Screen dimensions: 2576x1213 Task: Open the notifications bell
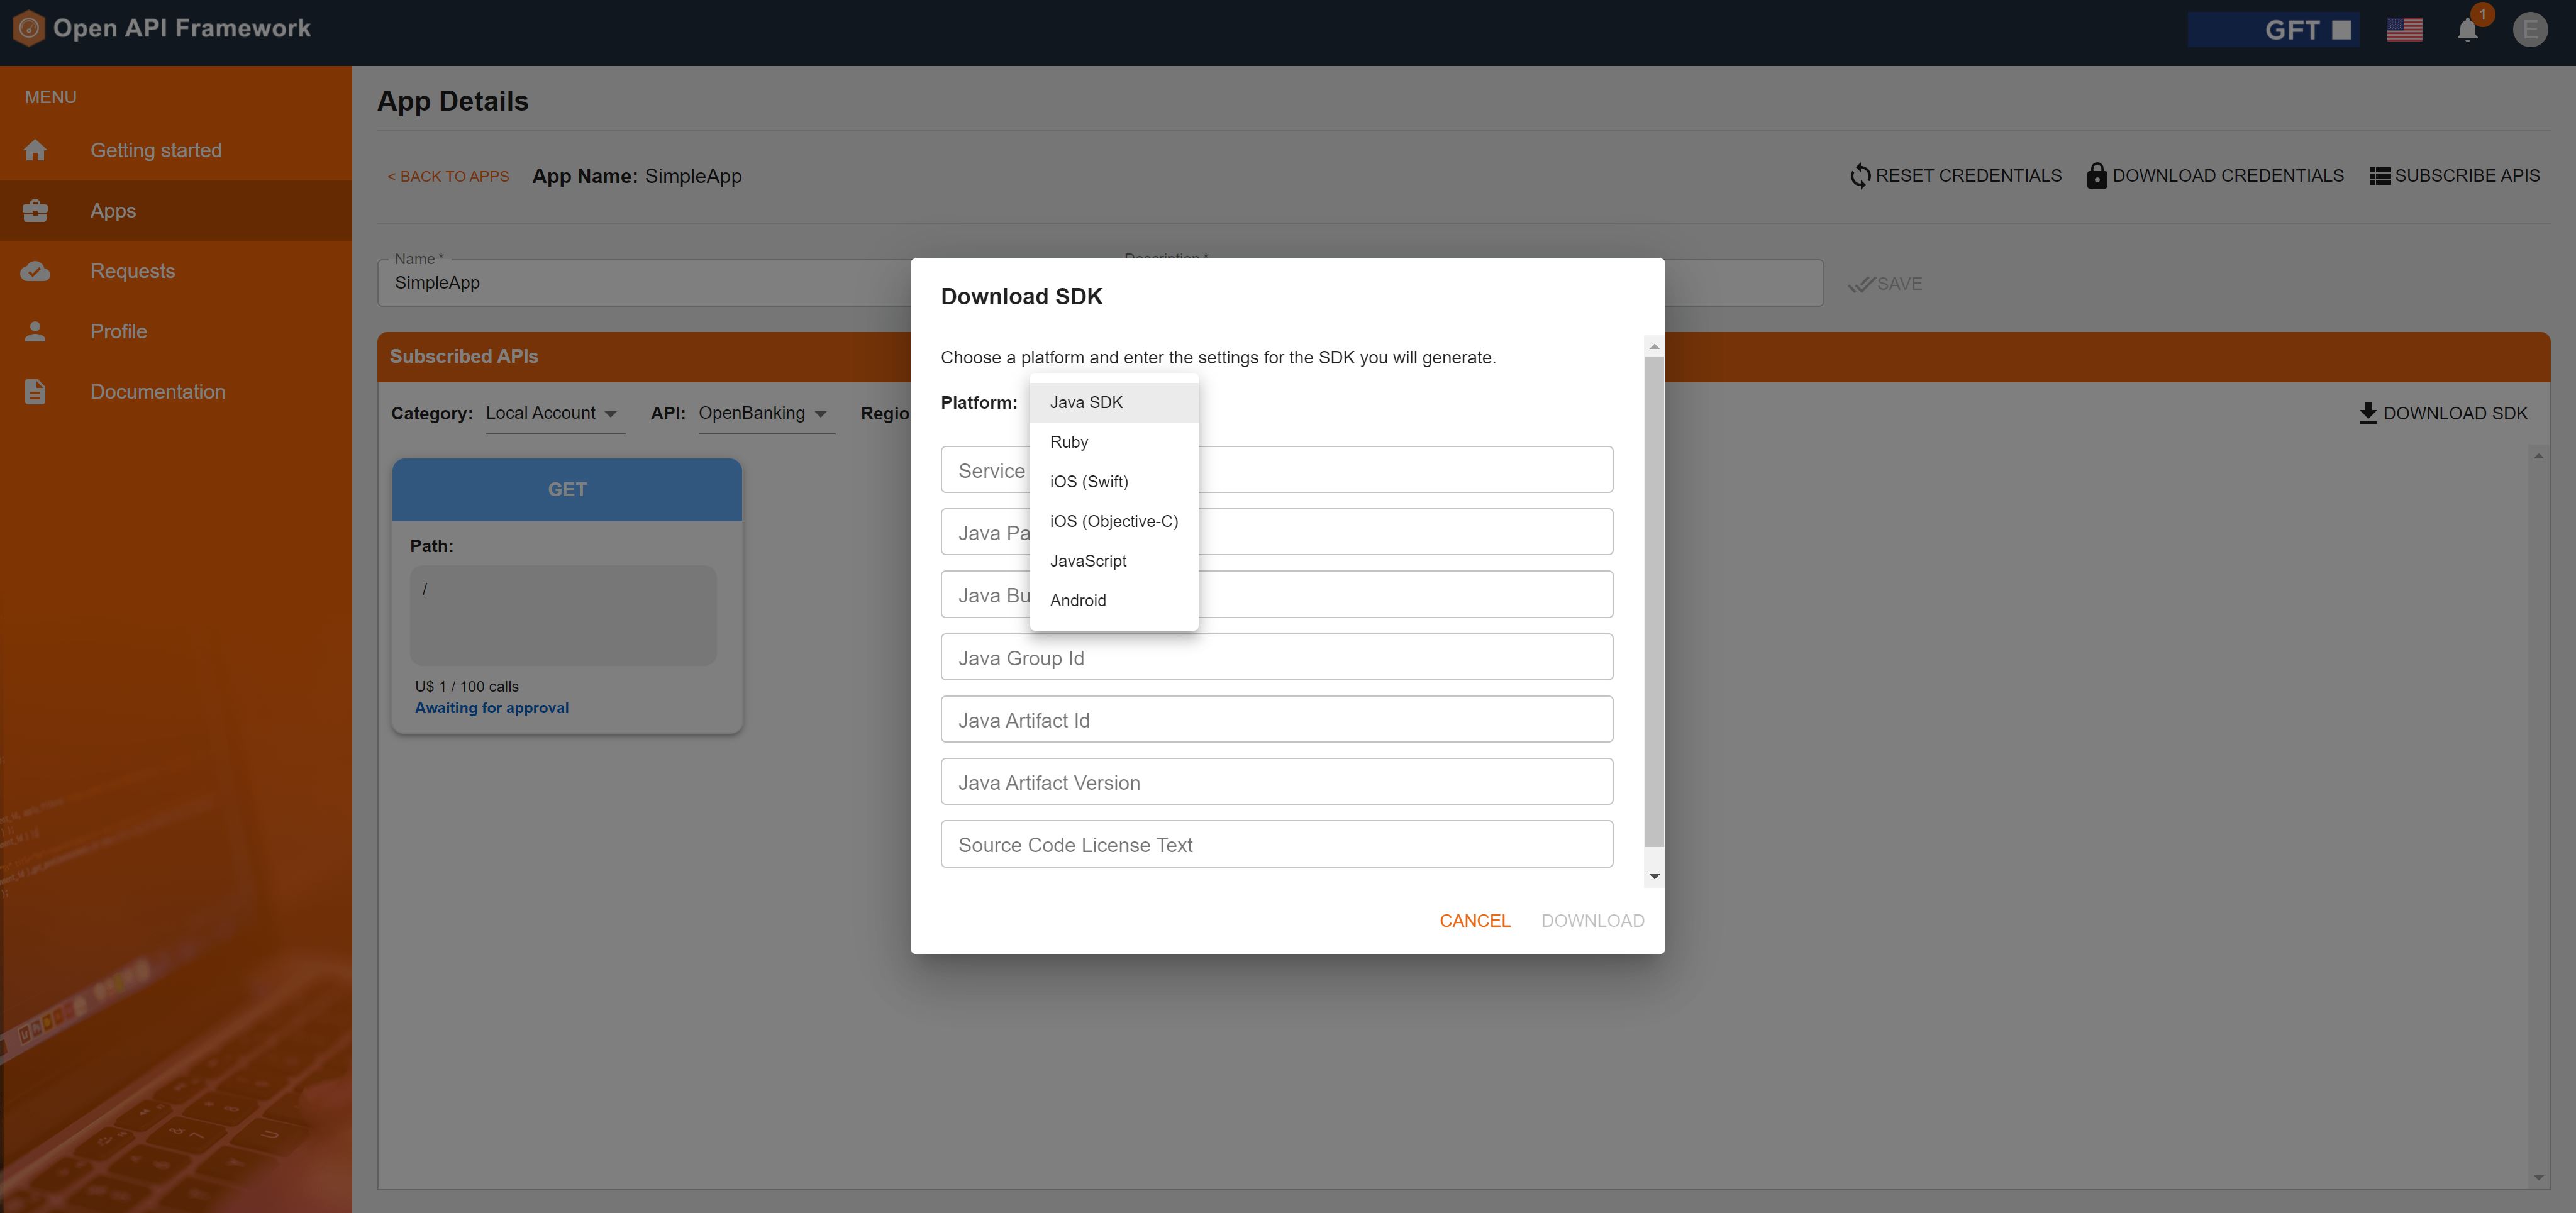tap(2469, 29)
